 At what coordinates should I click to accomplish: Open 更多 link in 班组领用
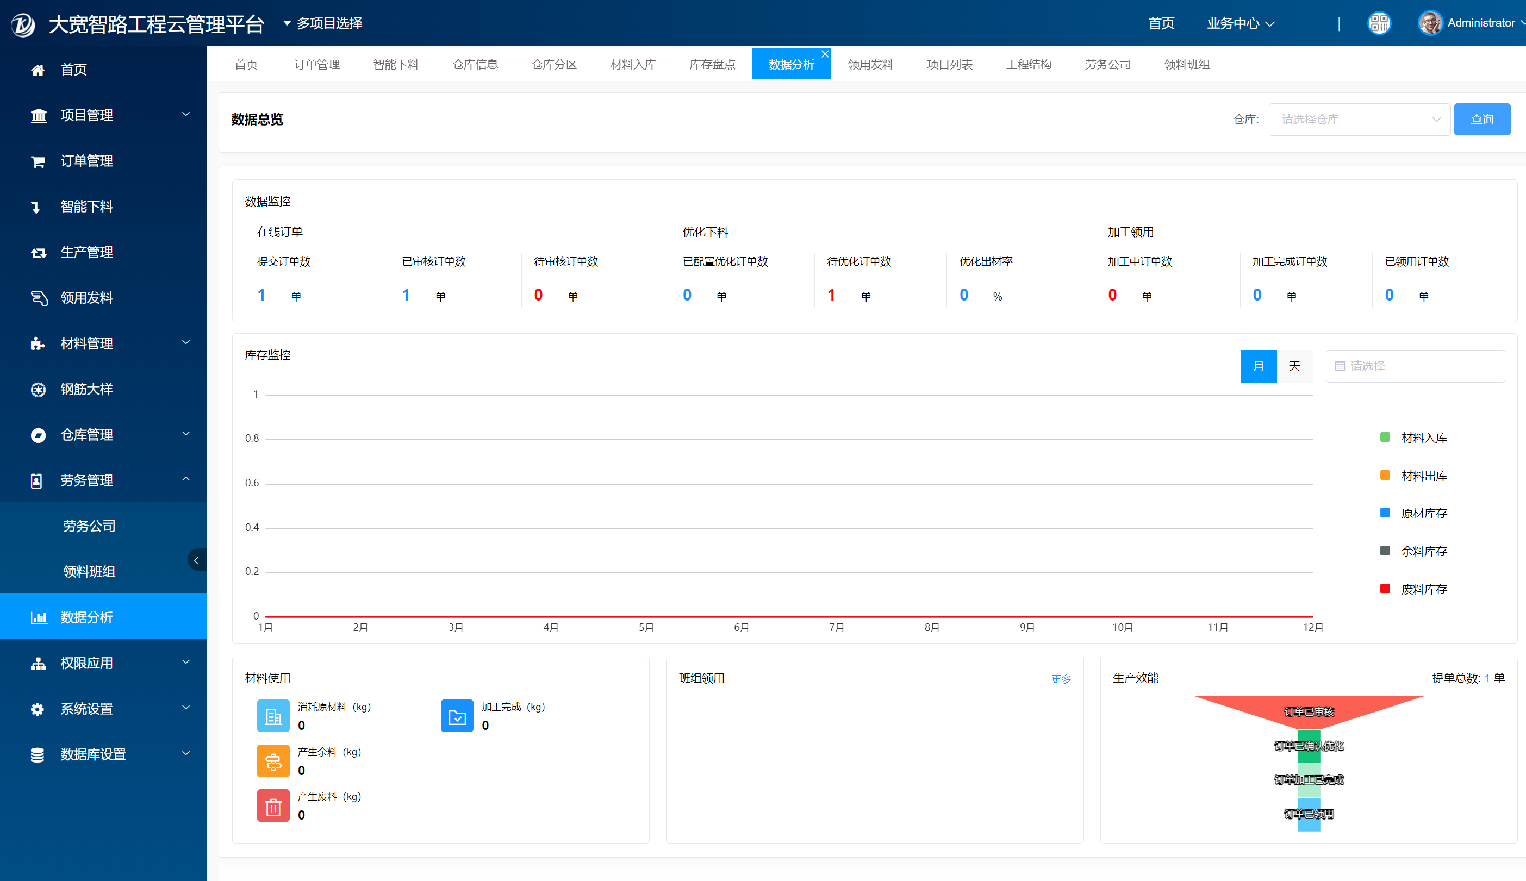1061,679
